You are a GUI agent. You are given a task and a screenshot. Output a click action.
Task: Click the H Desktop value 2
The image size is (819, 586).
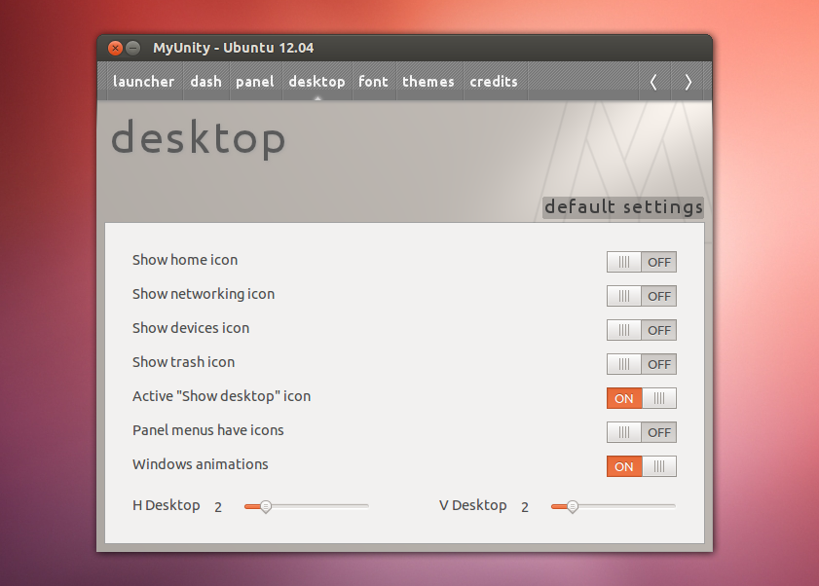(x=218, y=507)
